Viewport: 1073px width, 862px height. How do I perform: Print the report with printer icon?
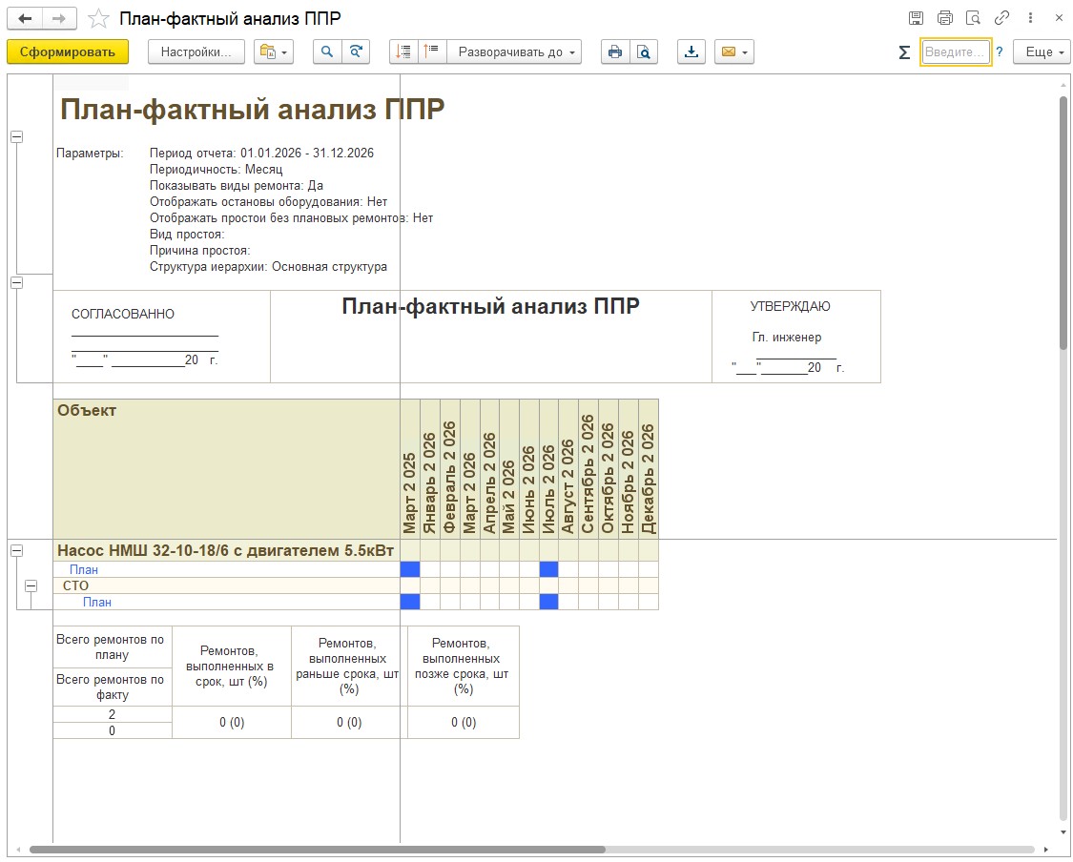pyautogui.click(x=615, y=52)
